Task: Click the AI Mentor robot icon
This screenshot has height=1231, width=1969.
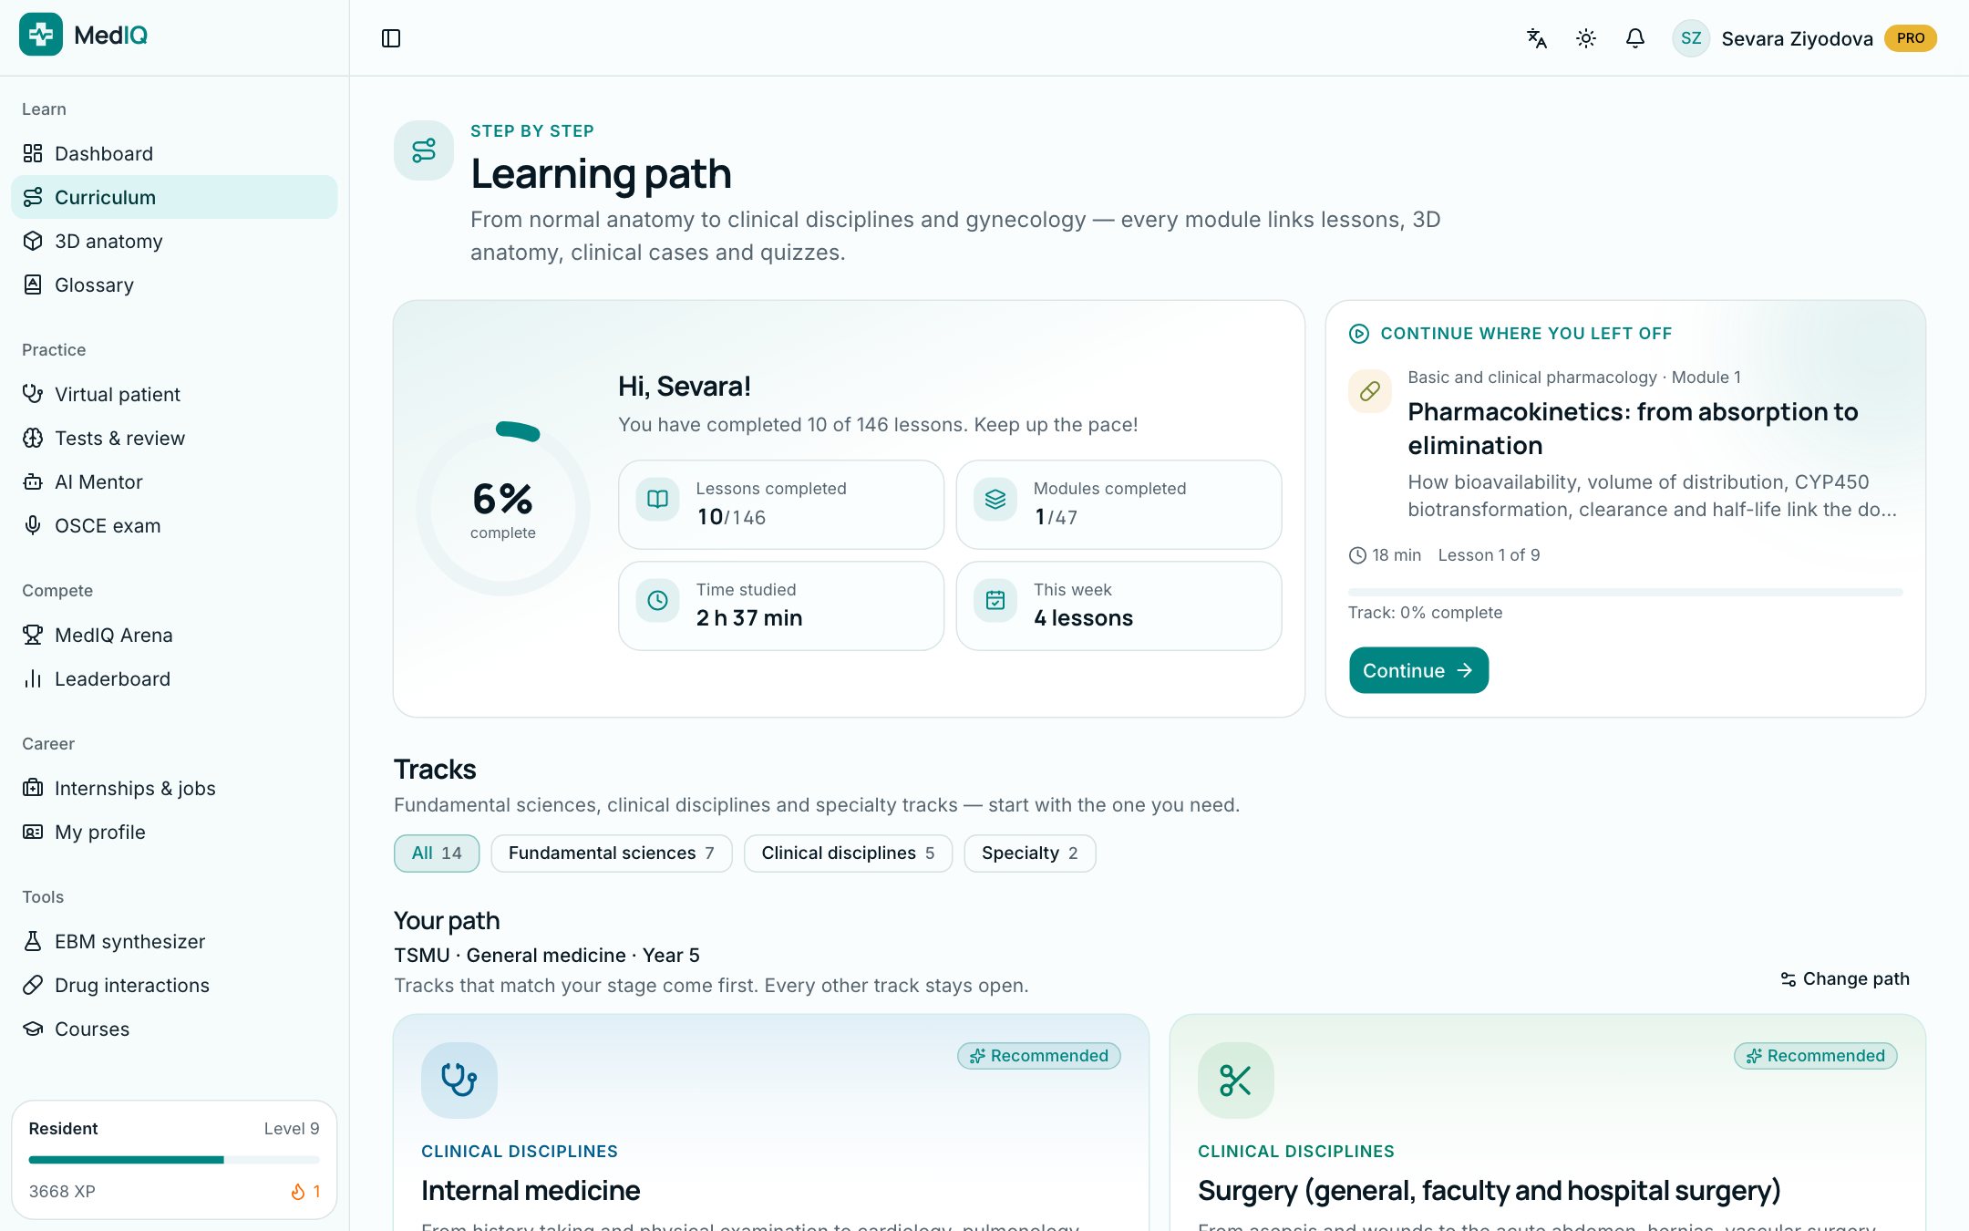Action: [33, 481]
